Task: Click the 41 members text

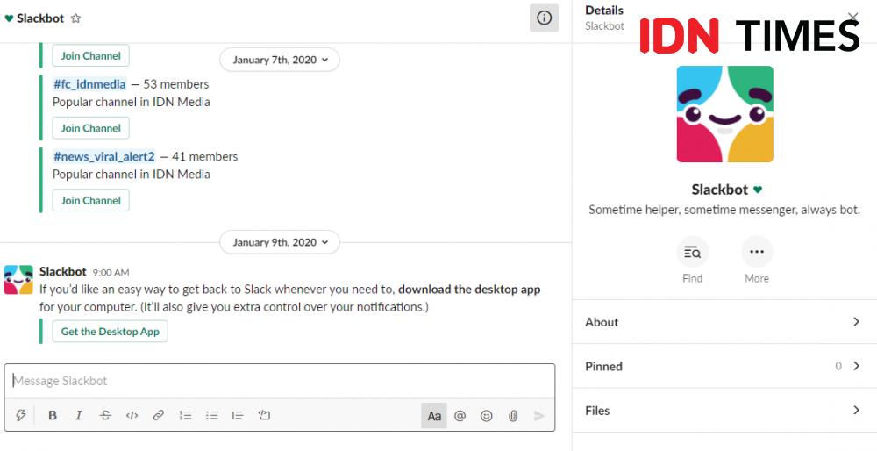Action: tap(204, 157)
